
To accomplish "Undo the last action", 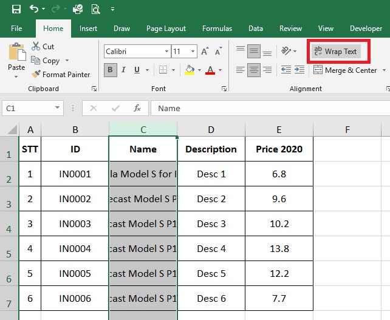I will click(34, 9).
